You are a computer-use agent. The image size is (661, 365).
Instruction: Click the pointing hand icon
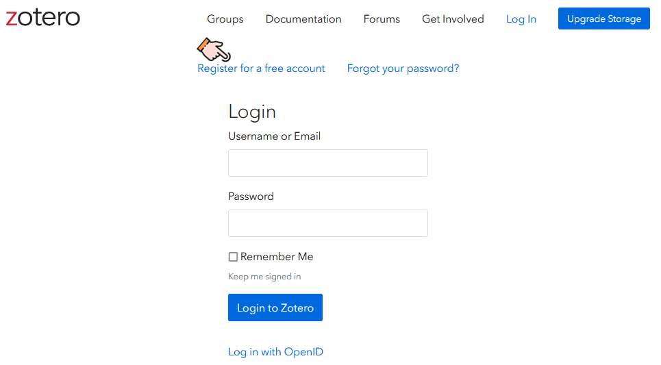pyautogui.click(x=214, y=50)
